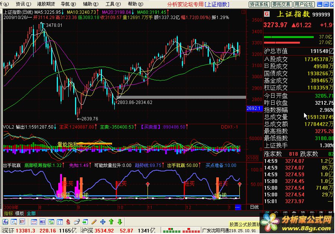This screenshot has height=234, width=335.
Task: Click the 趋势线:69.75 label
Action: (148, 165)
